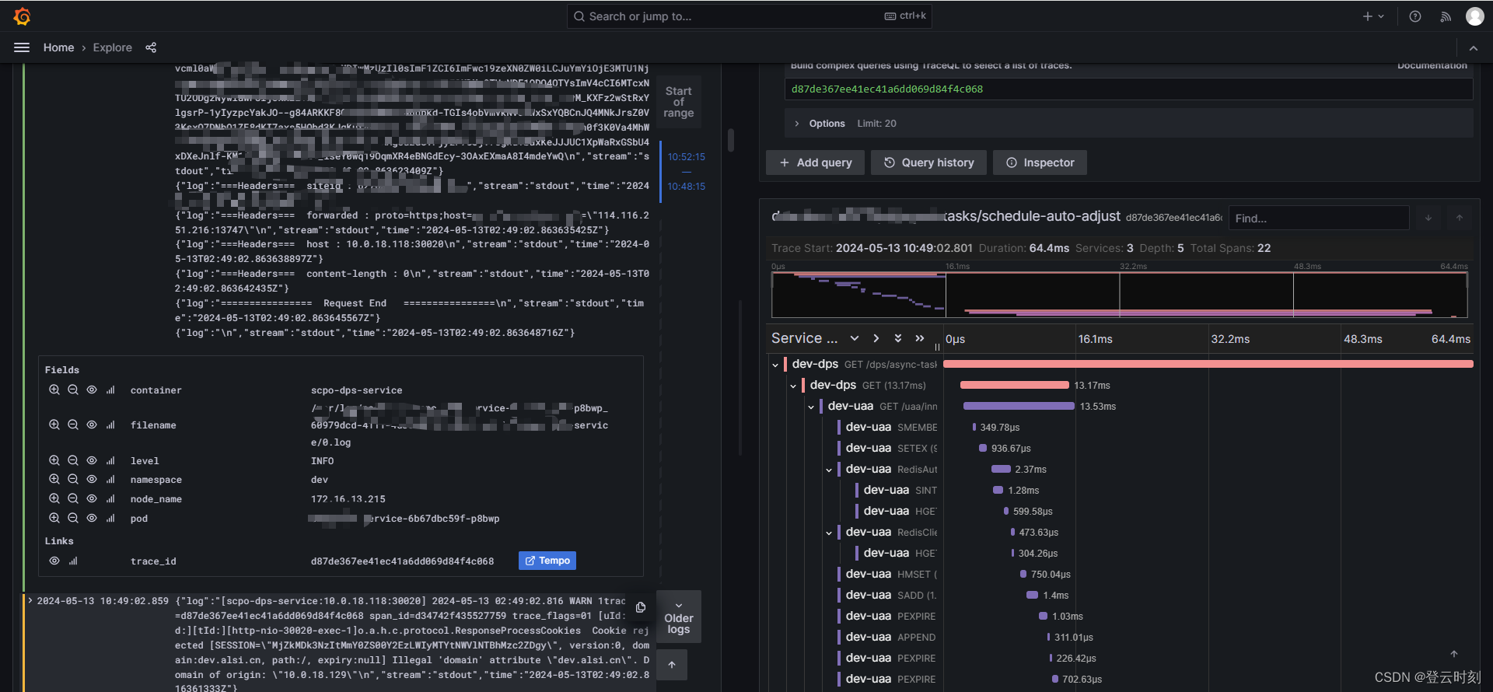Collapse the dev-dps GET 13.17ms span
The image size is (1493, 692).
click(793, 386)
